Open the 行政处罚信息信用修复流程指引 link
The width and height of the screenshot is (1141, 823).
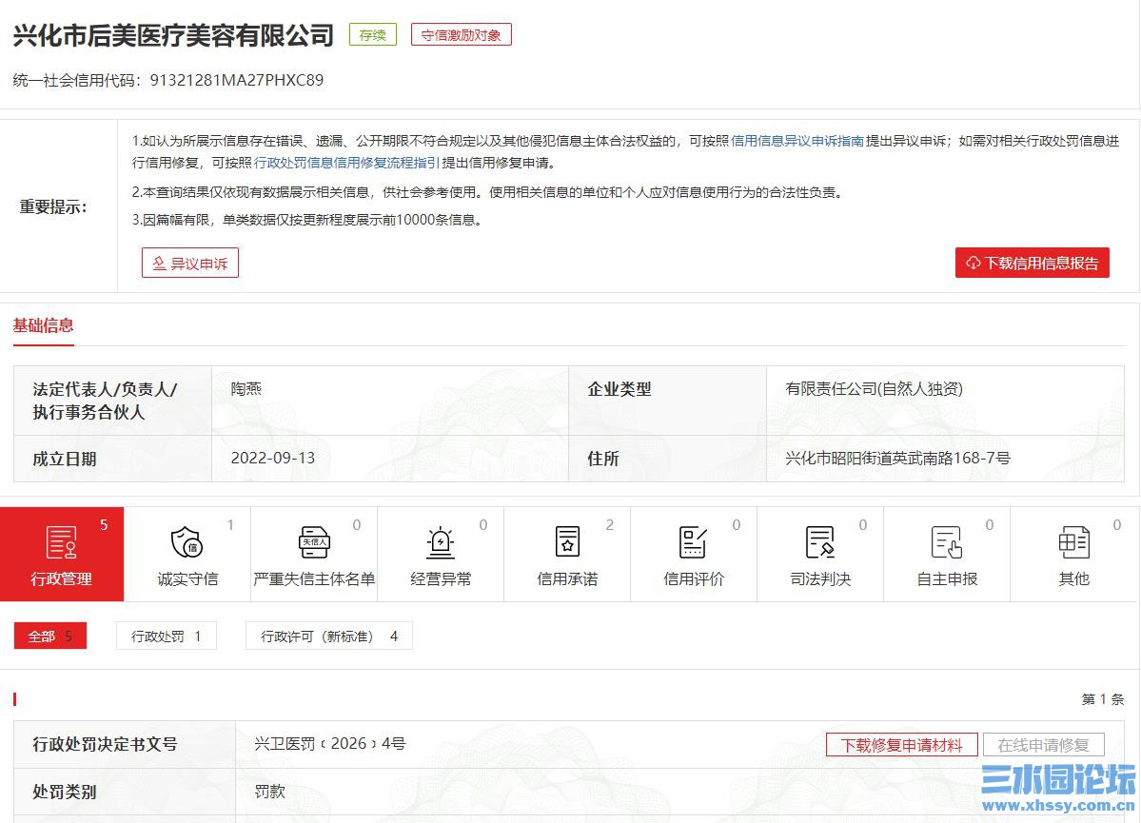(346, 163)
